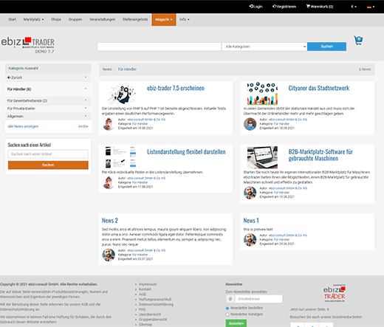Select Newsletter kündigen radio

click(227, 314)
